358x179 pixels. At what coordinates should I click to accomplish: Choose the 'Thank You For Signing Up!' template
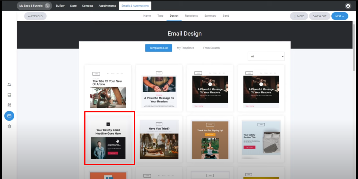[210, 139]
